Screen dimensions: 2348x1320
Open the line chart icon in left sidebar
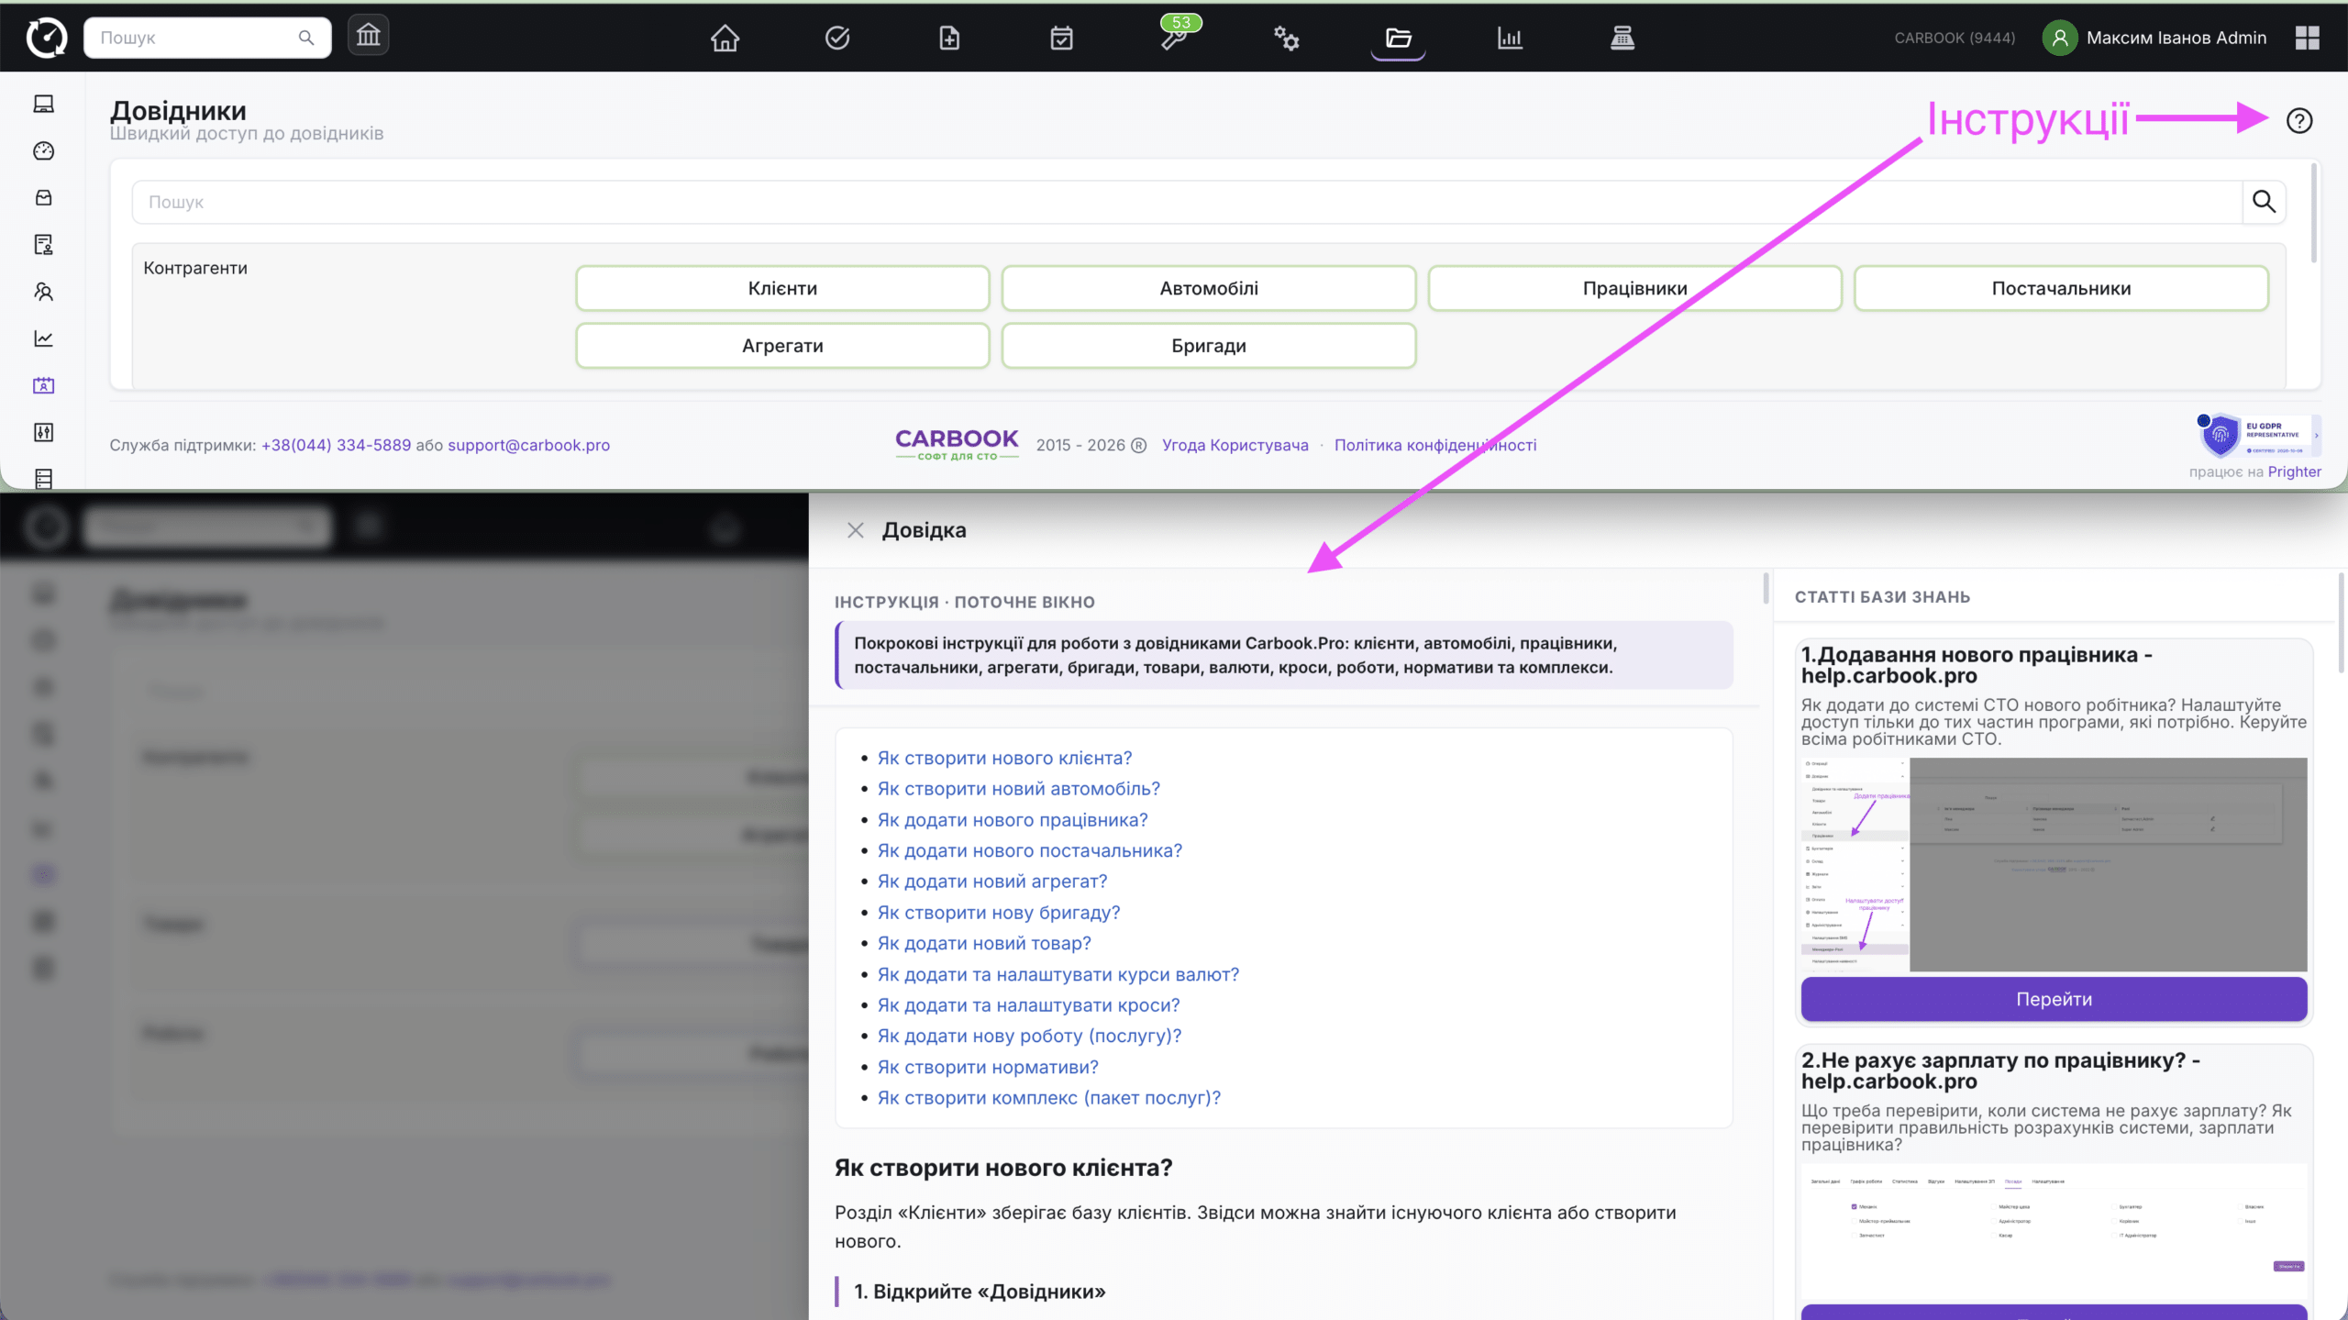pos(43,338)
